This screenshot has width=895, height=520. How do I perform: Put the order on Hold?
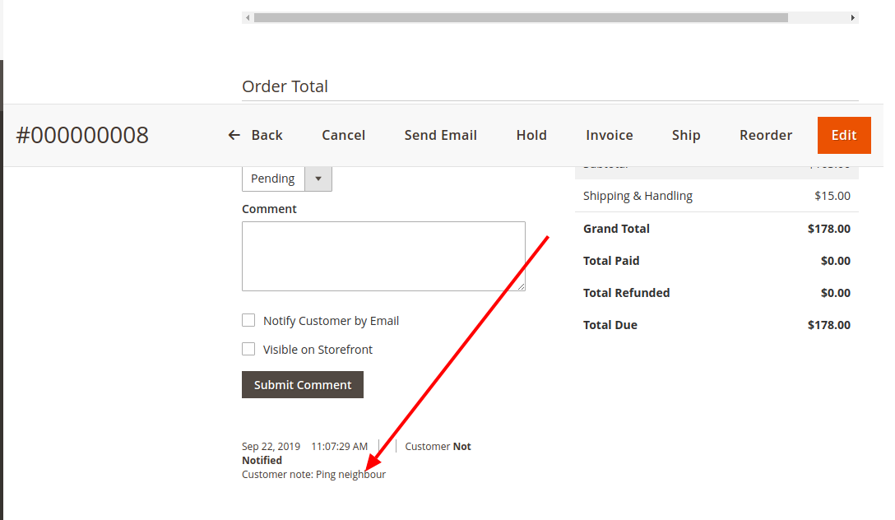[531, 135]
